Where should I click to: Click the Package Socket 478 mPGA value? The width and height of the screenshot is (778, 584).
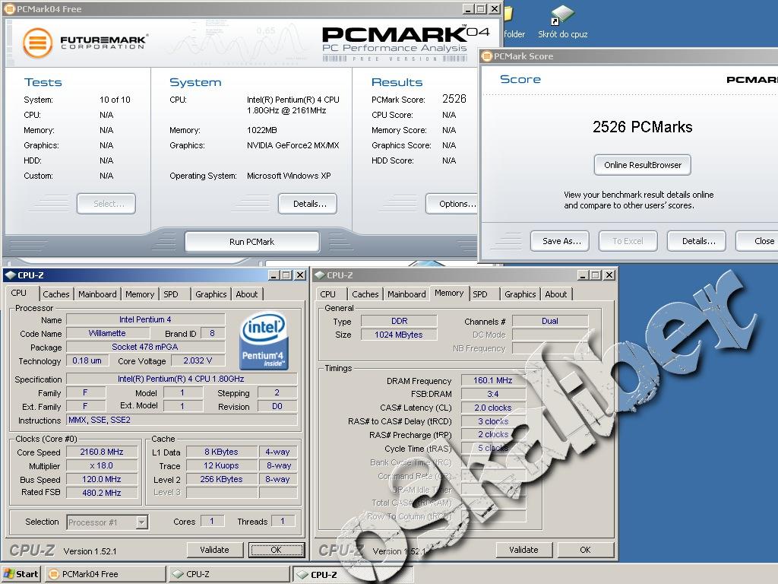(x=145, y=347)
